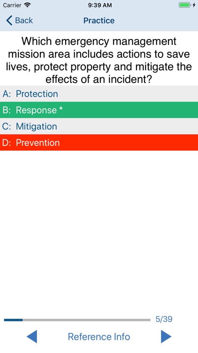Click the quiz progress bar track
Screen dimensions: 198x353
tap(77, 320)
